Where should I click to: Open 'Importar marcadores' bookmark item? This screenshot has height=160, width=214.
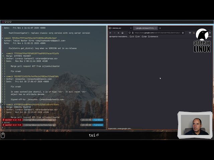pos(119,37)
